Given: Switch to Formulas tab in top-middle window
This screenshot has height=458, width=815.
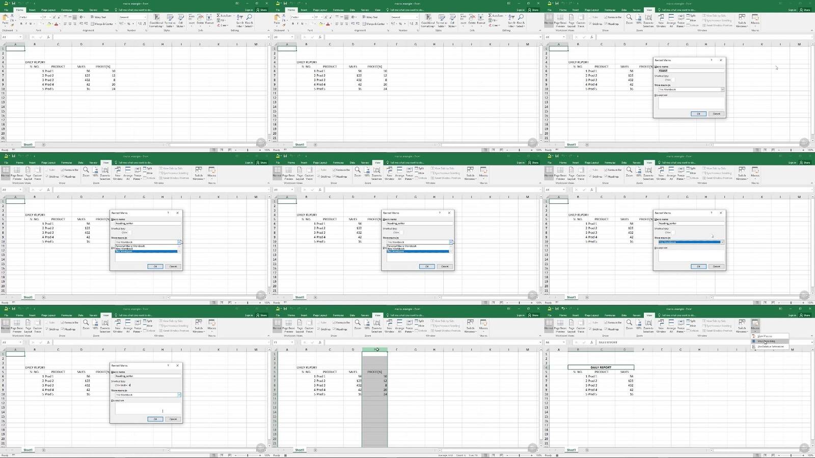Looking at the screenshot, I should (338, 10).
